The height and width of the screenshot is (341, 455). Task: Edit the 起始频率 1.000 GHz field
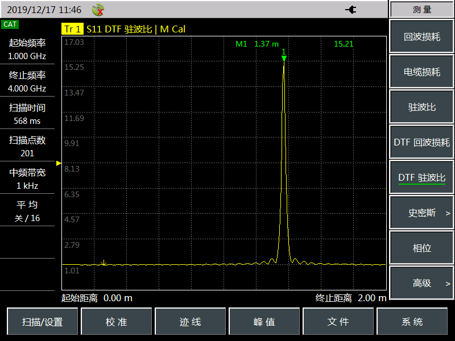coord(27,49)
